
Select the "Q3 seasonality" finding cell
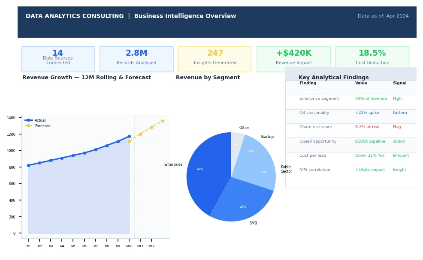click(x=314, y=113)
